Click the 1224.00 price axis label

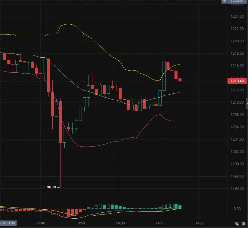click(x=237, y=17)
